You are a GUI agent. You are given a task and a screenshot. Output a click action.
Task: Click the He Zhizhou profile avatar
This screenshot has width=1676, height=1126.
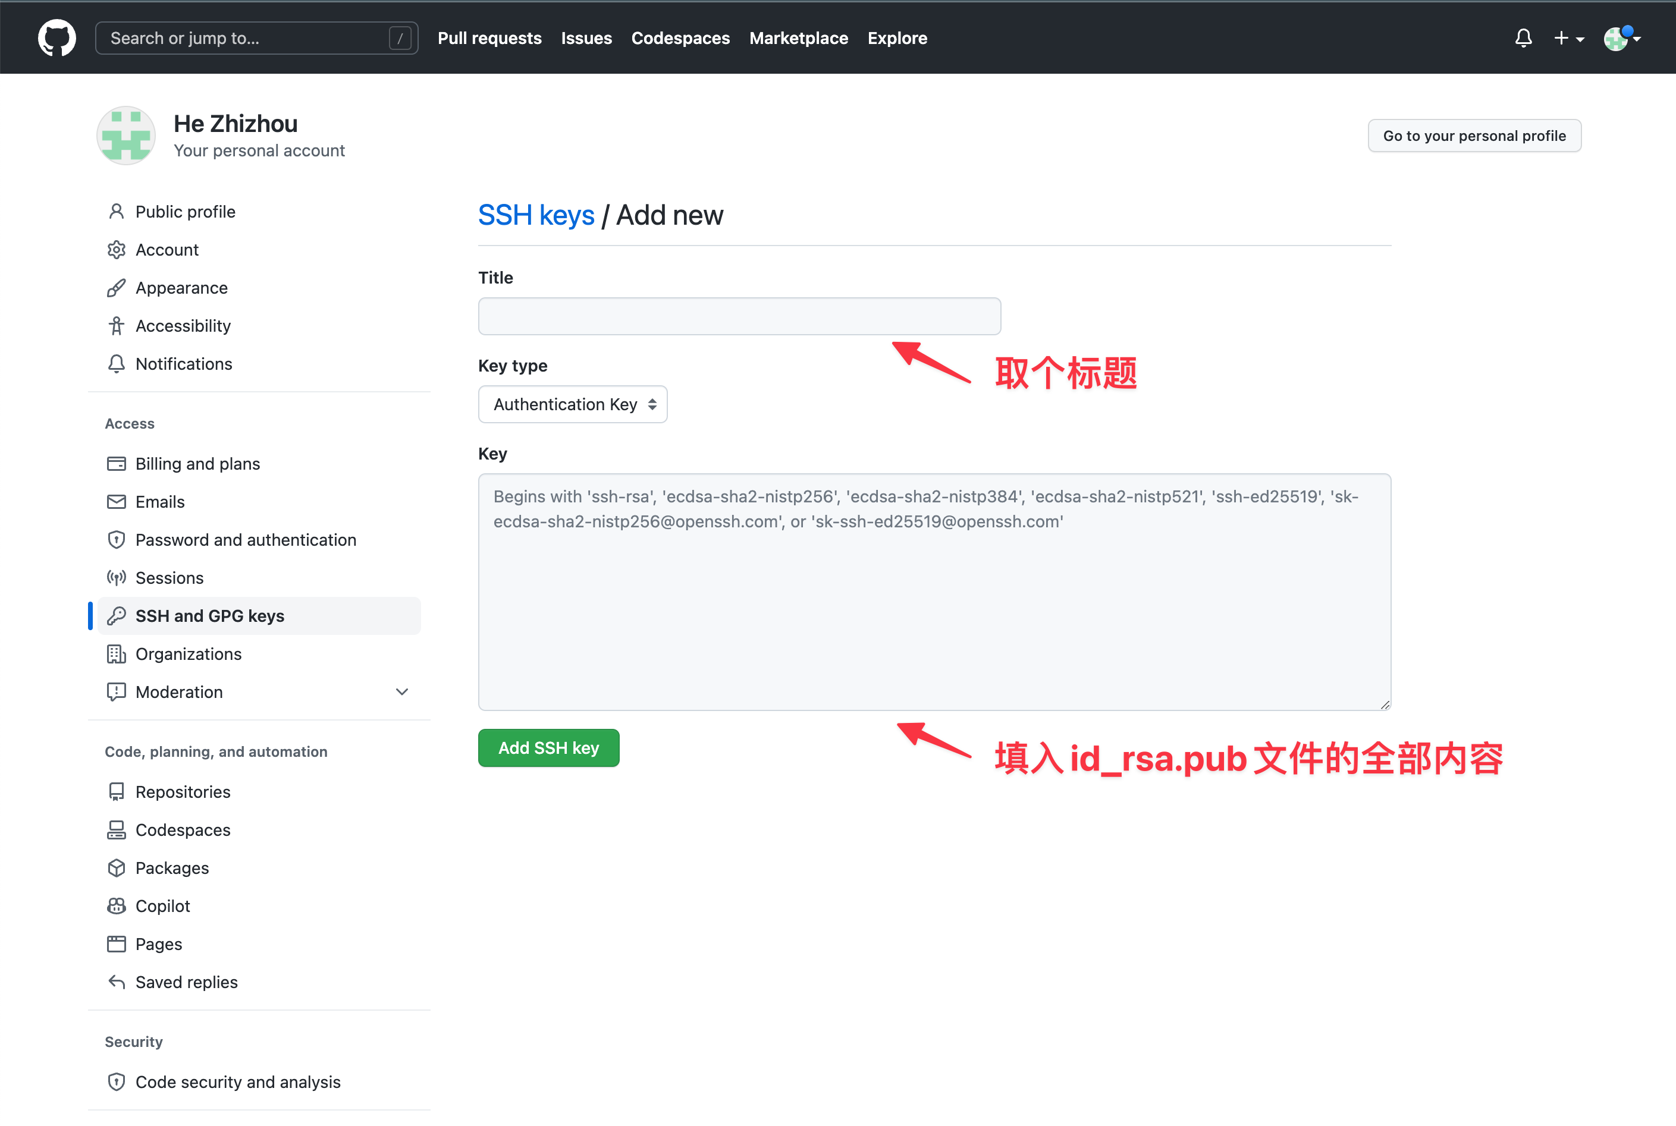point(125,136)
